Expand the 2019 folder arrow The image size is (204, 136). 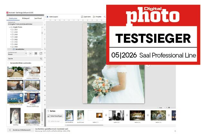pos(11,34)
